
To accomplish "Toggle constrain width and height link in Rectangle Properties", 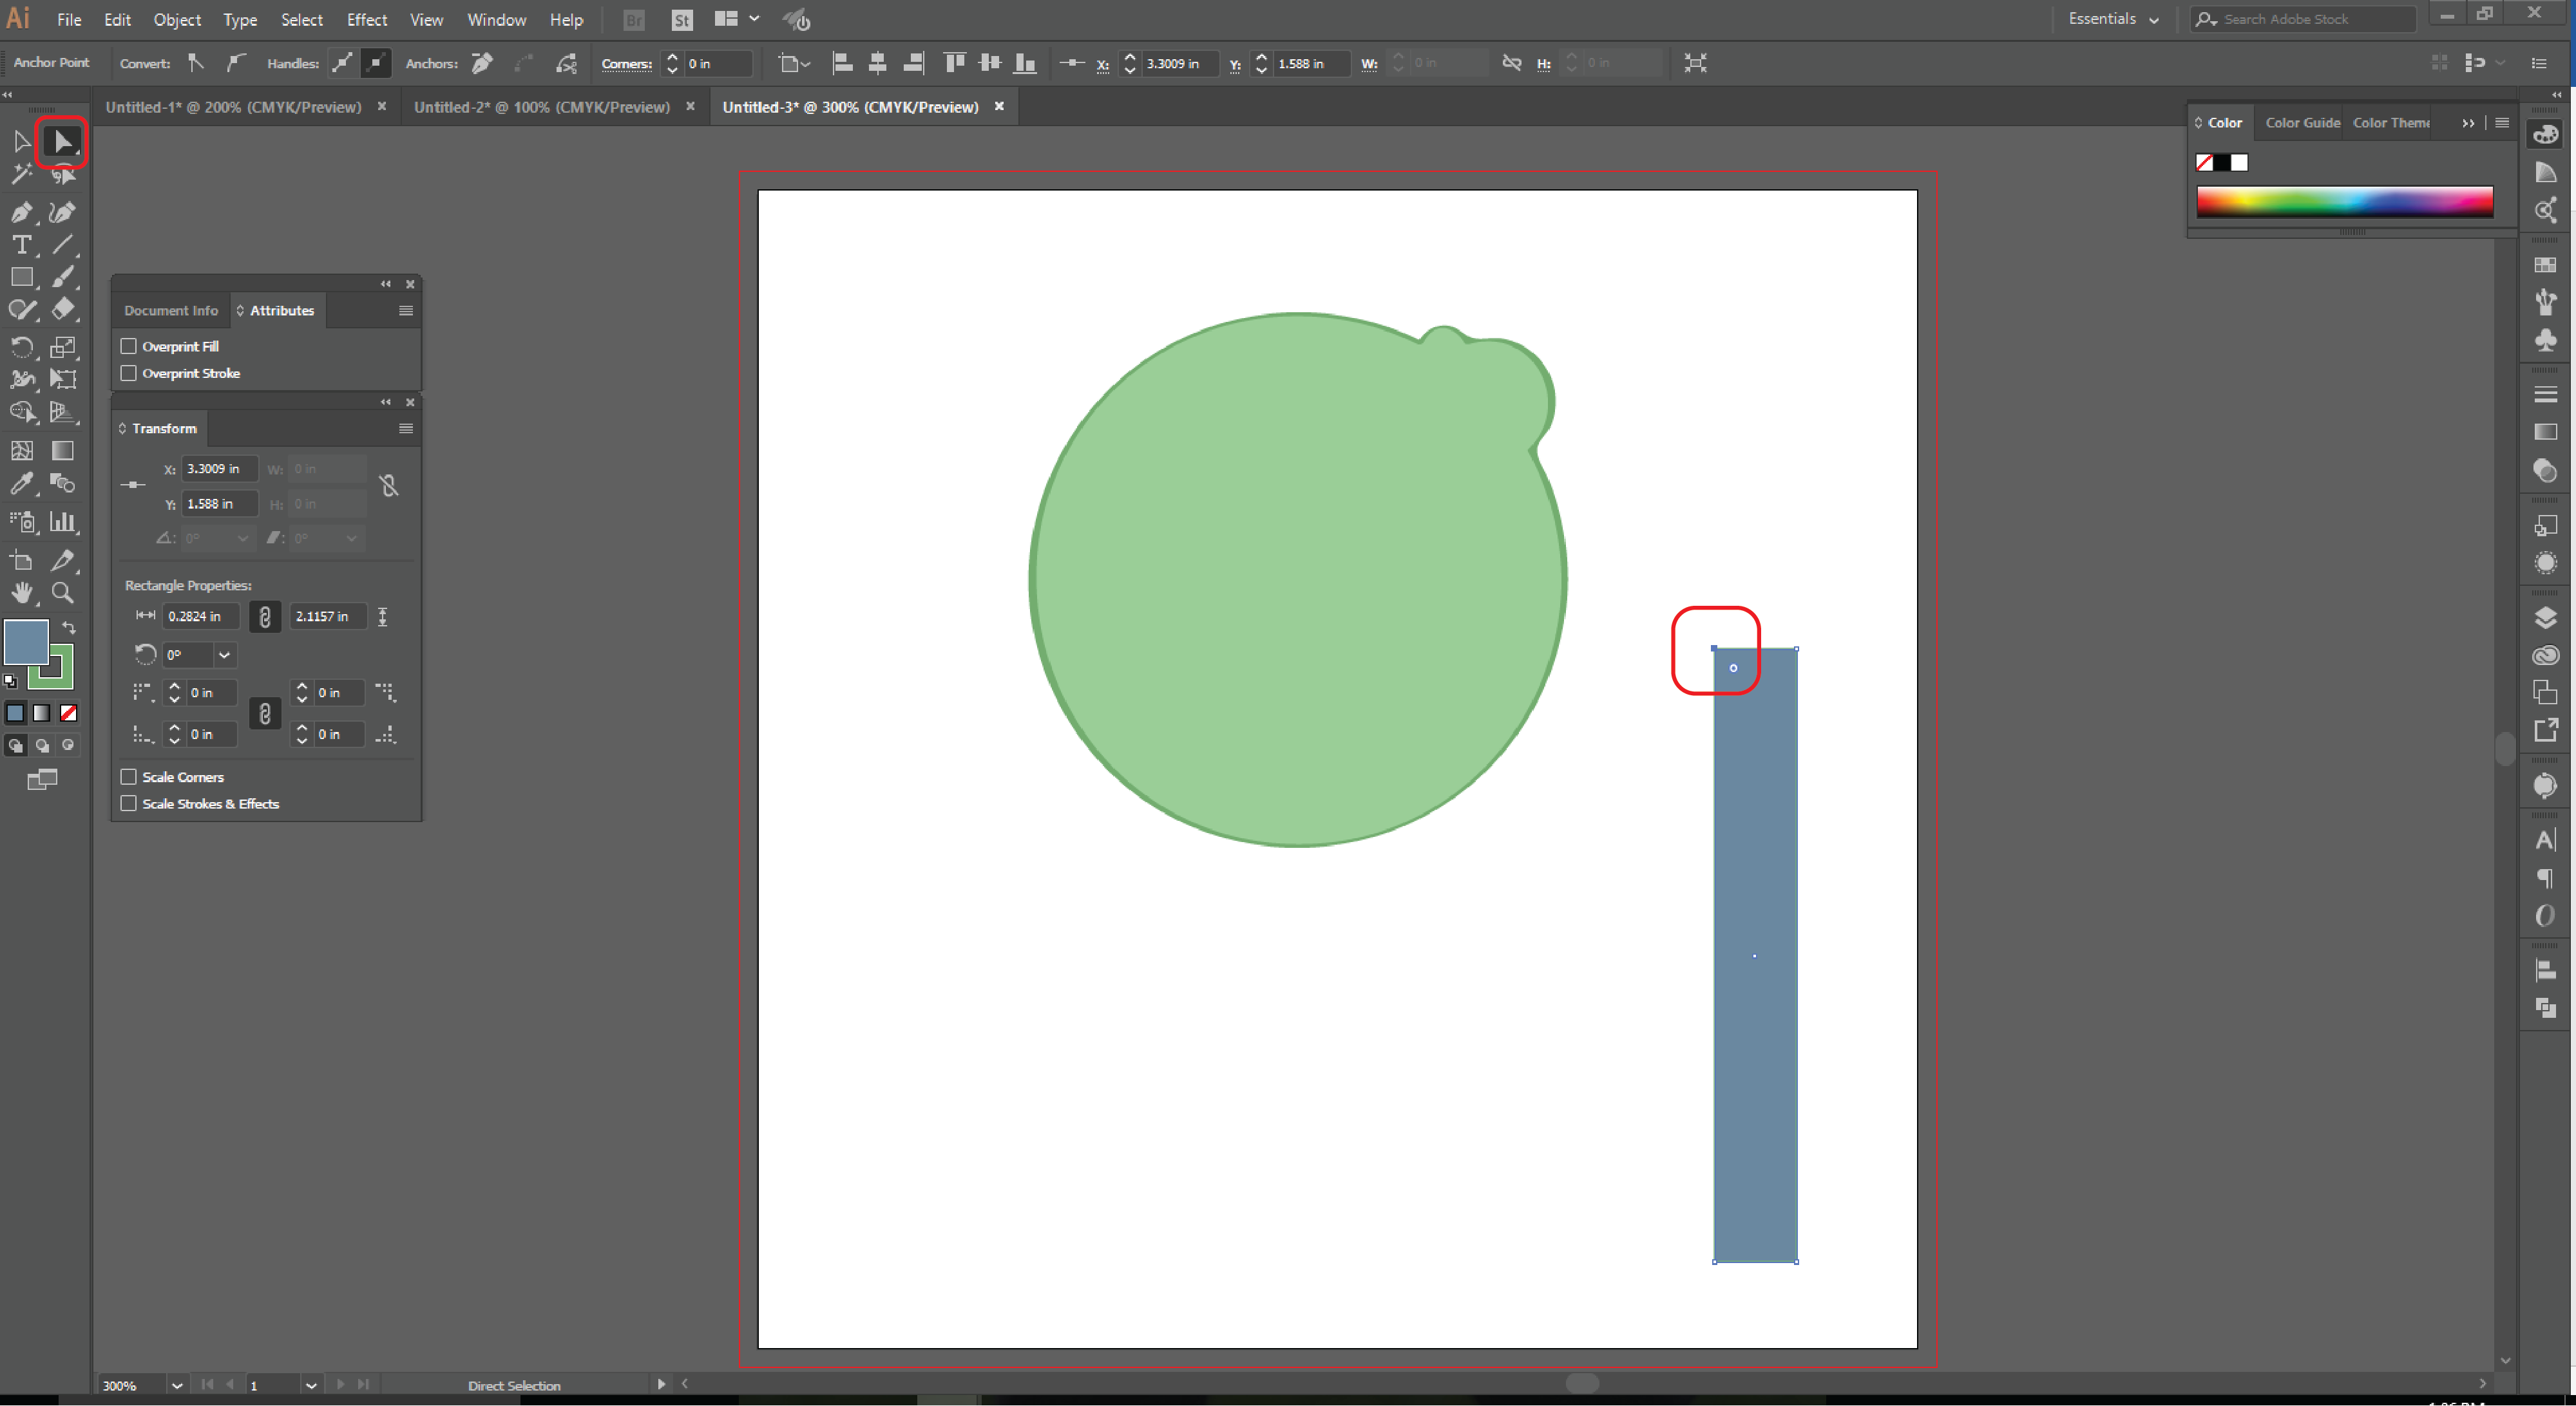I will 264,617.
